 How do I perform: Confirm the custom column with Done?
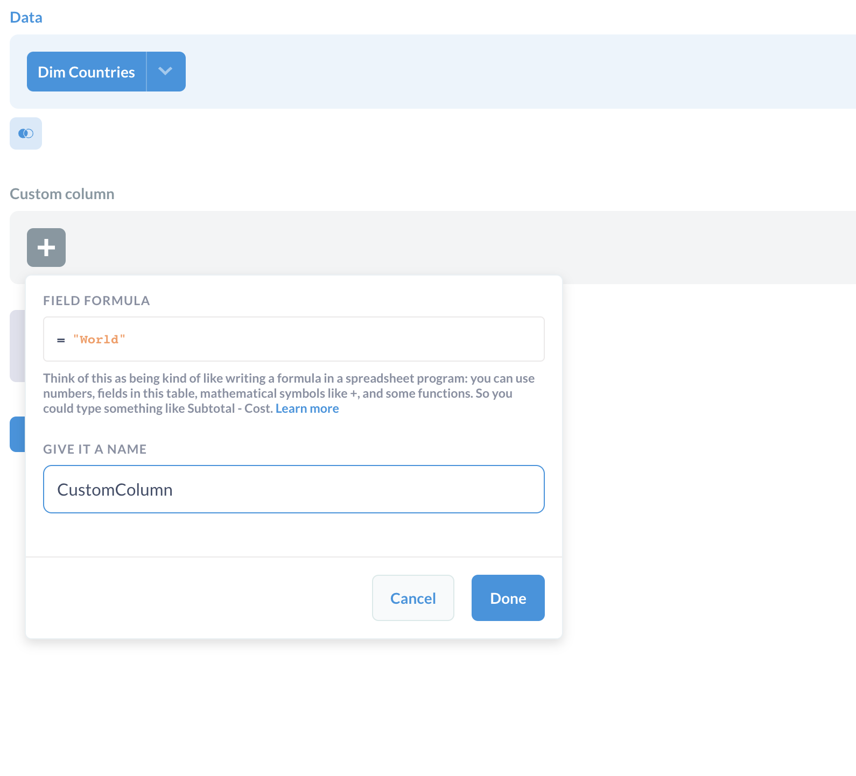508,598
